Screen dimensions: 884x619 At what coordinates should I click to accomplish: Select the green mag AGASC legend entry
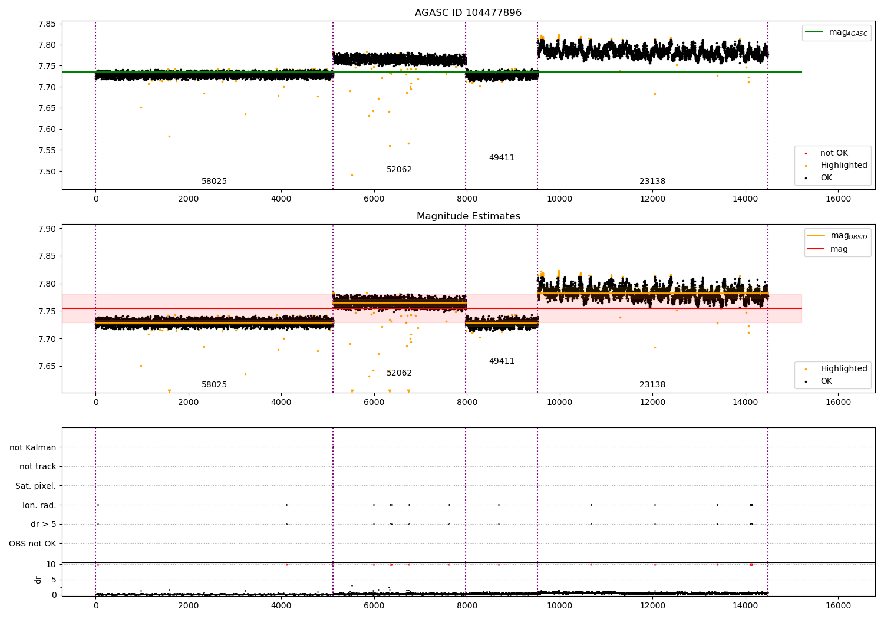836,32
